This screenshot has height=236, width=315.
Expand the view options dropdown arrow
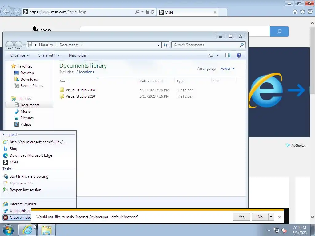pos(217,55)
